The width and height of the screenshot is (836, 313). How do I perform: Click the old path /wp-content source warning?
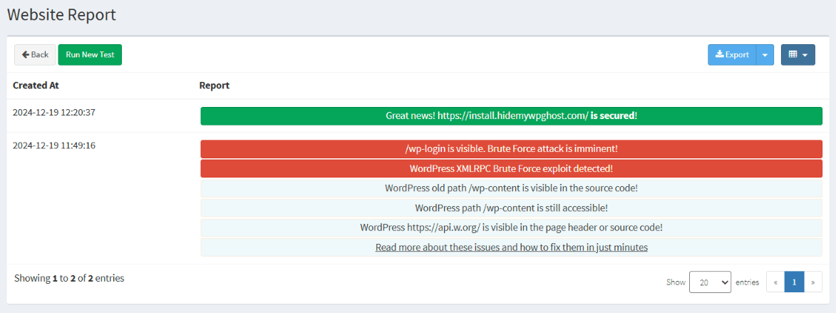pyautogui.click(x=511, y=188)
